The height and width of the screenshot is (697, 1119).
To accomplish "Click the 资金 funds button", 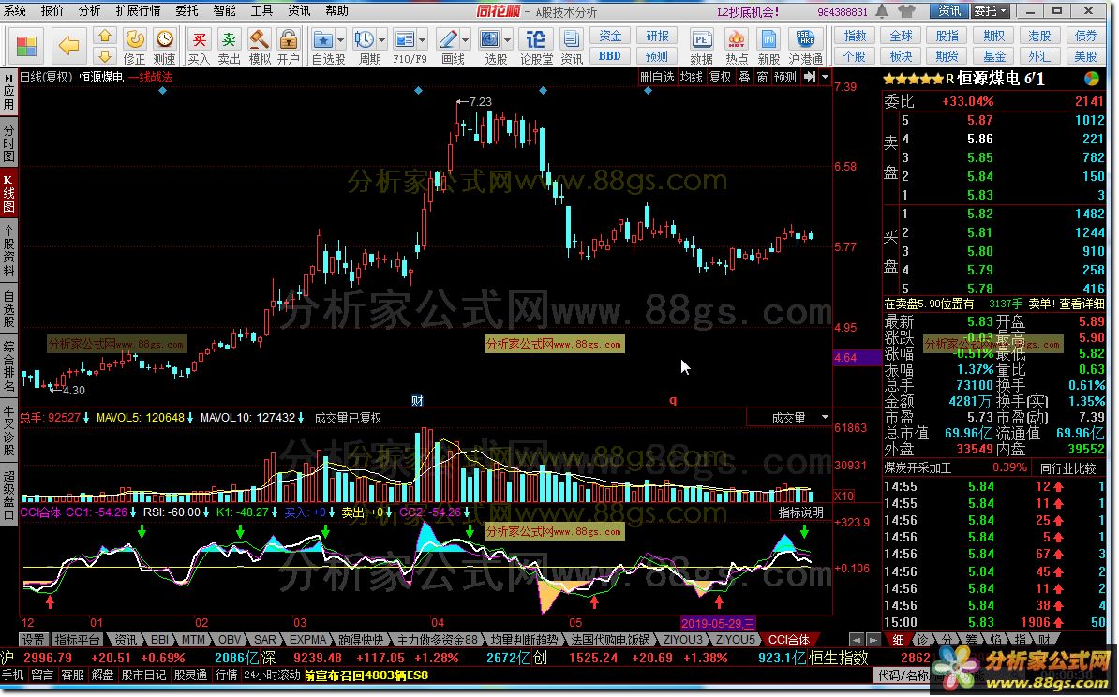I will [x=610, y=36].
